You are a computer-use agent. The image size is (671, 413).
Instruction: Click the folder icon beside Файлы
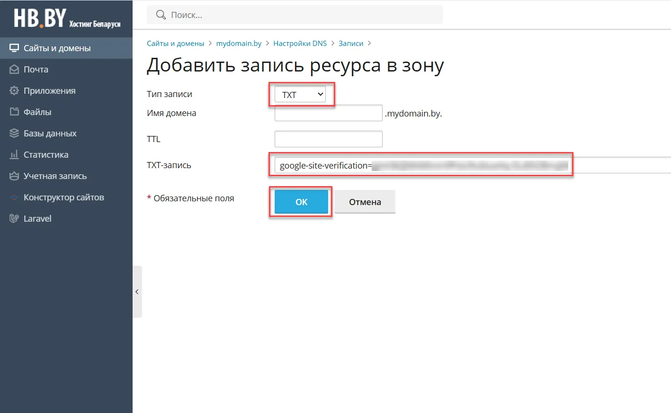[14, 112]
